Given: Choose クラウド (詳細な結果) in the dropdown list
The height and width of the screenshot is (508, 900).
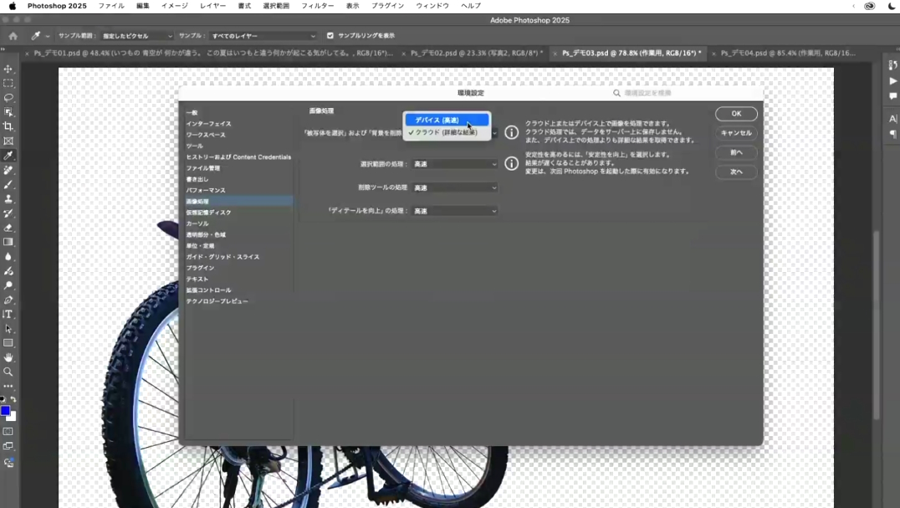Looking at the screenshot, I should click(x=447, y=132).
